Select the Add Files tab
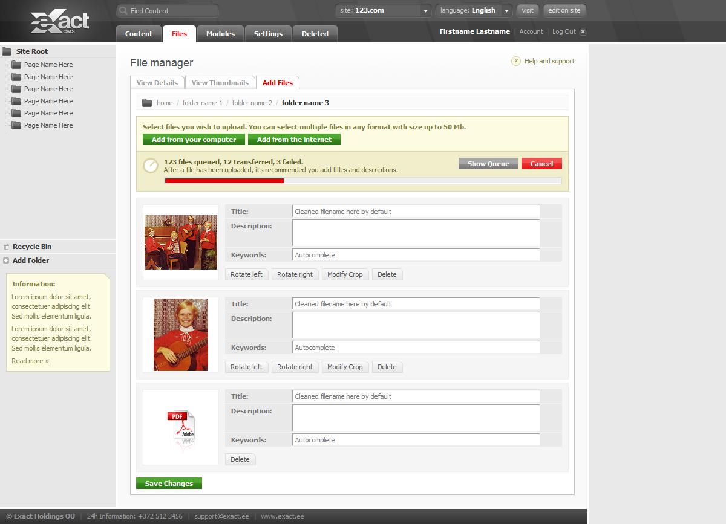 tap(278, 83)
